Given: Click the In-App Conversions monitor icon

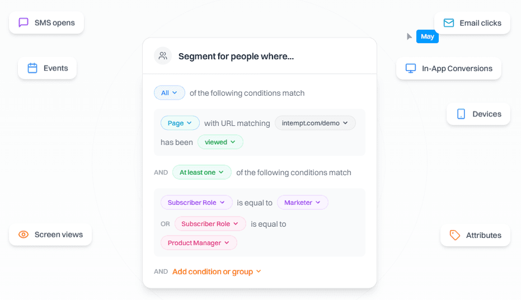Looking at the screenshot, I should (x=411, y=68).
